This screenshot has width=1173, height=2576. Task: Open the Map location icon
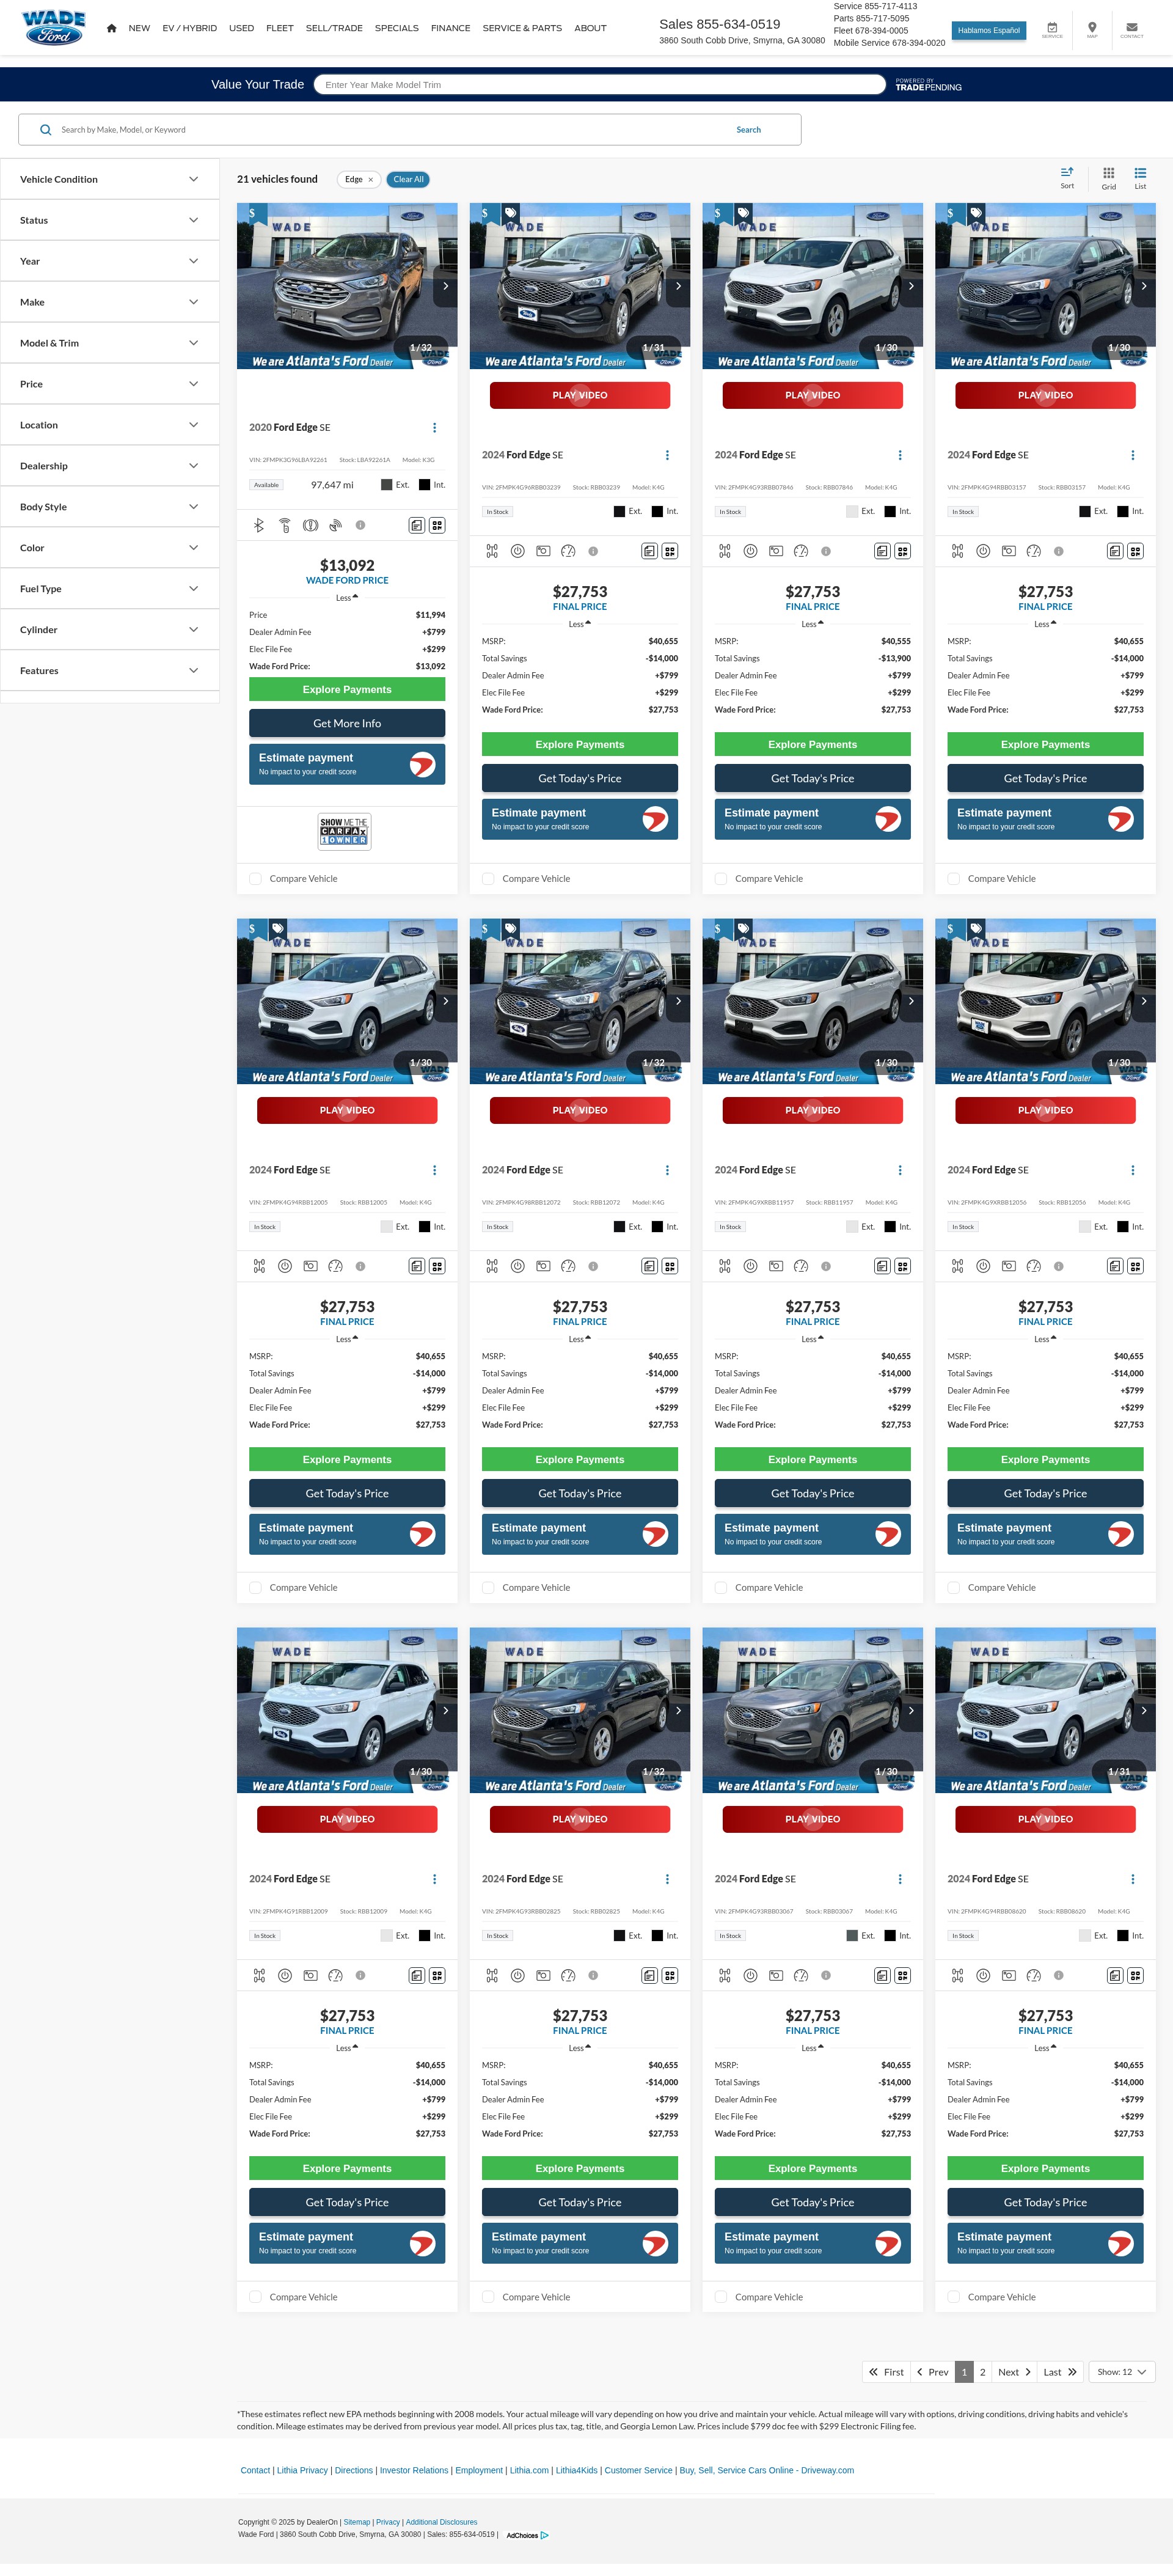coord(1092,29)
